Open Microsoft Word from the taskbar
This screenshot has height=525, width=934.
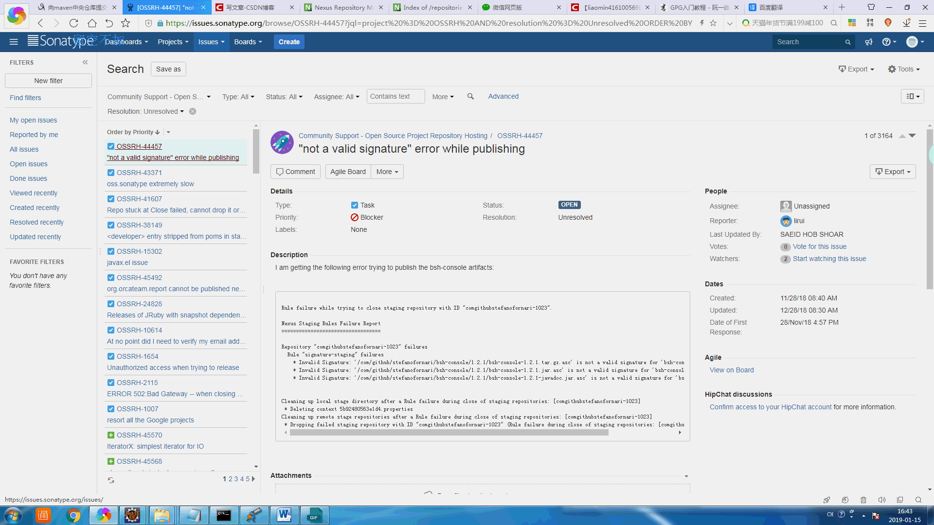coord(284,515)
